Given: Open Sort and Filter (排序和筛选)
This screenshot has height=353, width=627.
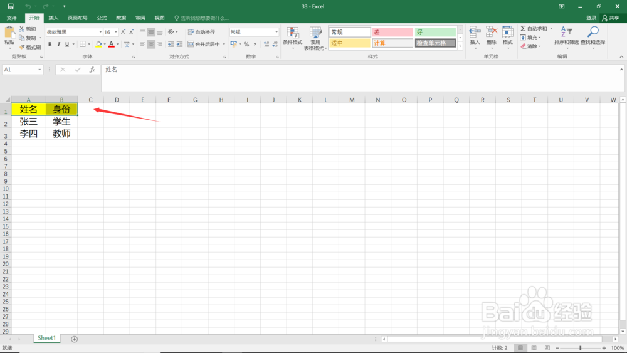Looking at the screenshot, I should pyautogui.click(x=566, y=37).
